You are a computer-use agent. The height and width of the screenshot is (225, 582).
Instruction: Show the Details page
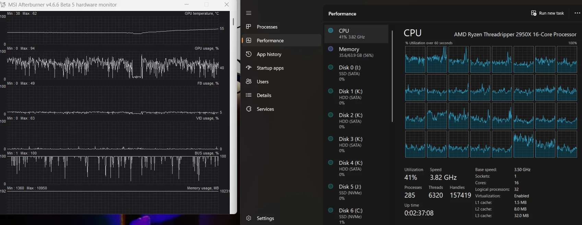281,95
